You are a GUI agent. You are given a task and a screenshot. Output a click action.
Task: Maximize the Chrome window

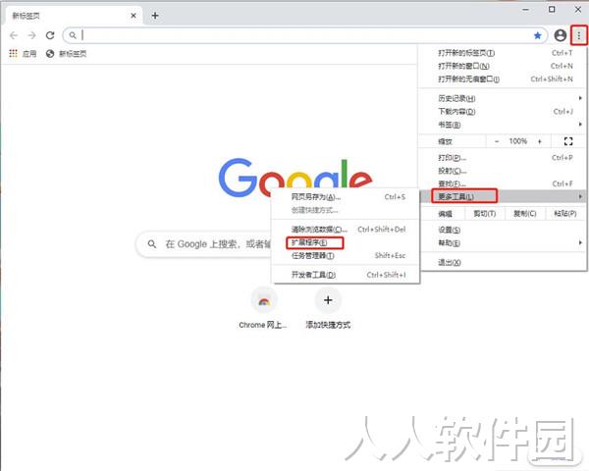552,10
